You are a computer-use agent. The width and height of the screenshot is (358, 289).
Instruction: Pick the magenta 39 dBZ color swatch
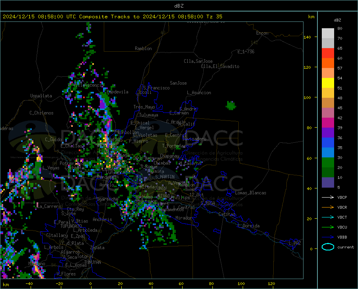tap(328, 123)
